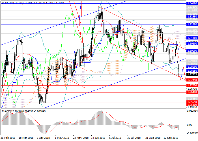Select the 1.31100 blue price label

(x=192, y=38)
